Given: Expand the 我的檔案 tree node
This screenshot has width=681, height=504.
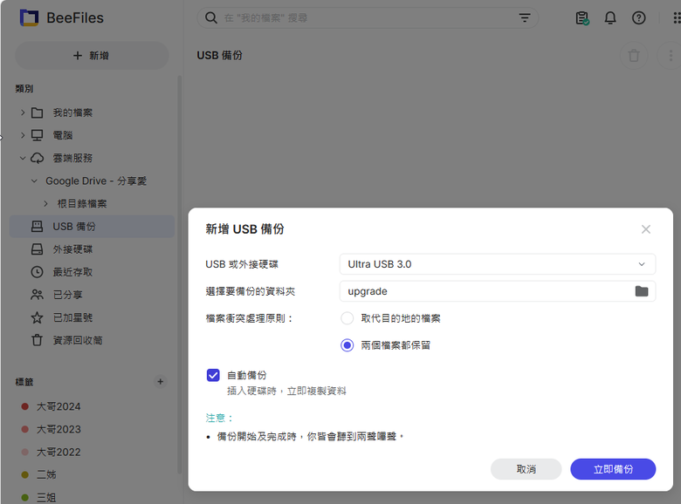Looking at the screenshot, I should click(x=23, y=112).
